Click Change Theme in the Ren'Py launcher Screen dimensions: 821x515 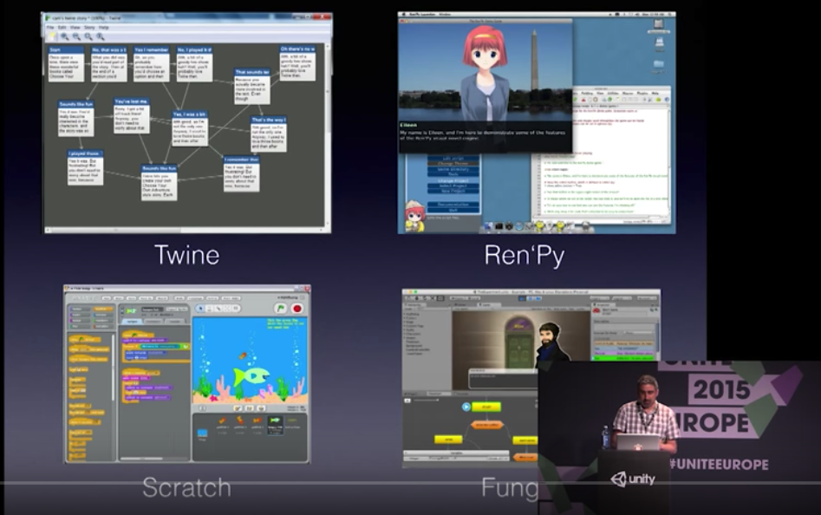[x=453, y=163]
